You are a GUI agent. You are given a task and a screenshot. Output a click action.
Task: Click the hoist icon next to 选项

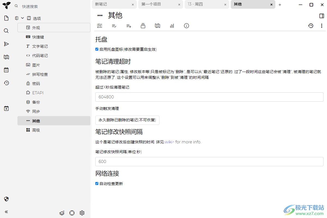pyautogui.click(x=17, y=18)
